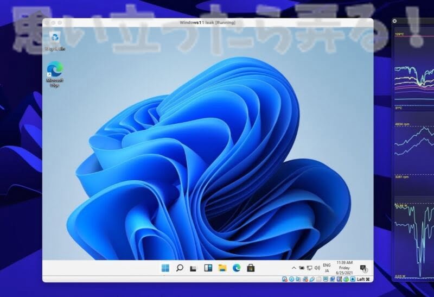Open Microsoft Store from the taskbar
Screen dimensions: 434x297
click(x=251, y=268)
